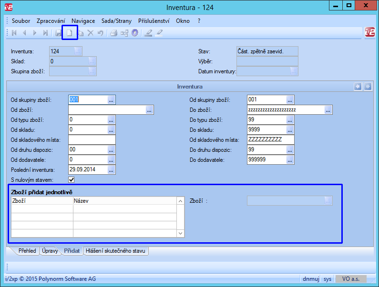Click the dnmuj status bar entry
This screenshot has height=287, width=379.
(x=311, y=279)
